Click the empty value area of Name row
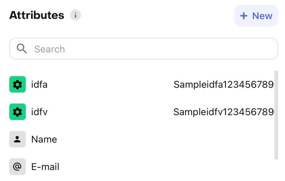285x181 pixels. tap(206, 140)
